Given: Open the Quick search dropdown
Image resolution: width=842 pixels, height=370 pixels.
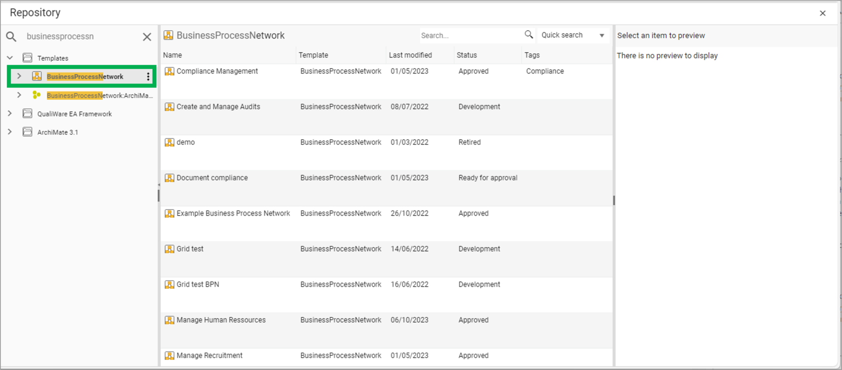Looking at the screenshot, I should tap(573, 35).
